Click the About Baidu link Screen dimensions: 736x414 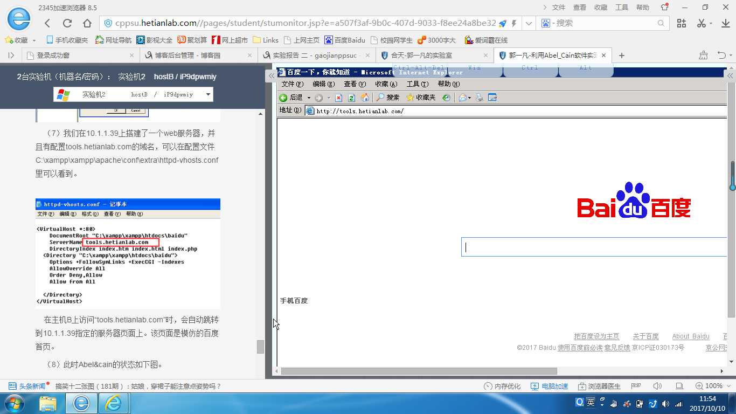(x=691, y=336)
